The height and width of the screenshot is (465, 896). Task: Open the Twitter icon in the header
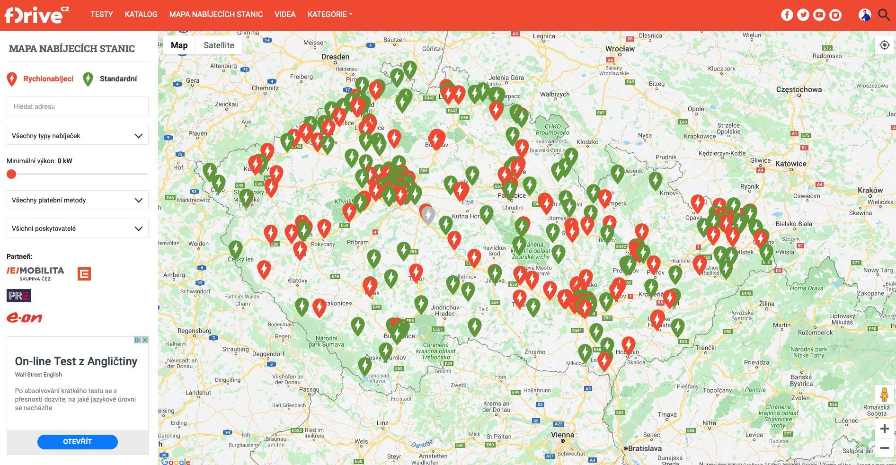803,15
